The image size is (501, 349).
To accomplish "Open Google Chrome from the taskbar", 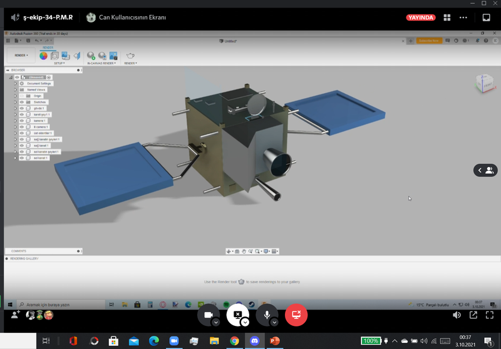I will point(234,341).
